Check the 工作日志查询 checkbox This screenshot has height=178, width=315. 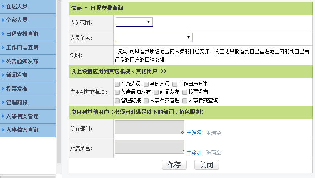[x=175, y=84]
